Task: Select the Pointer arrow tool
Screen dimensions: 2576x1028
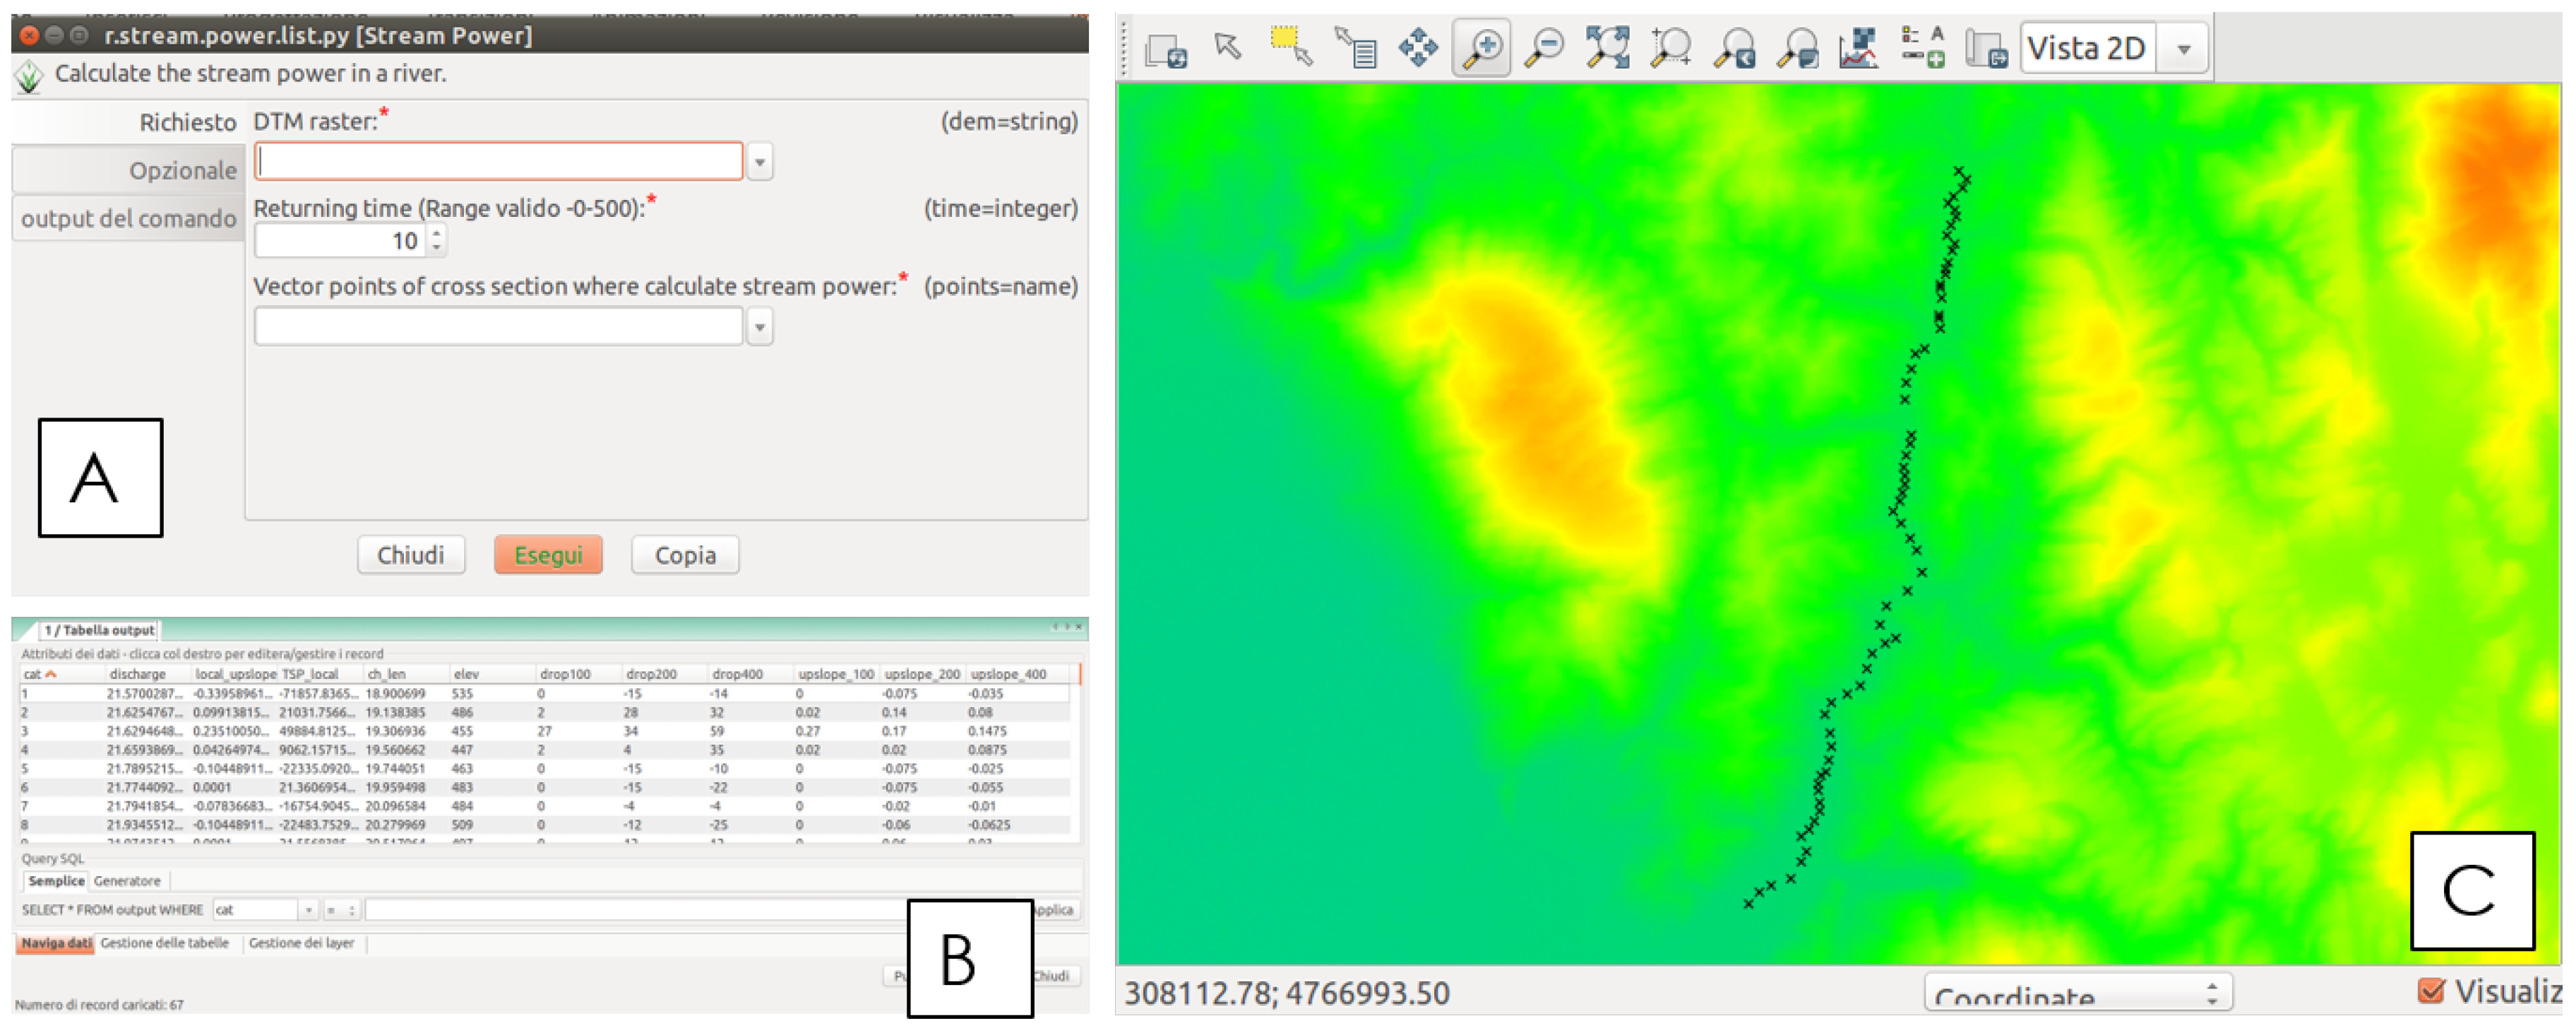Action: pos(1227,47)
